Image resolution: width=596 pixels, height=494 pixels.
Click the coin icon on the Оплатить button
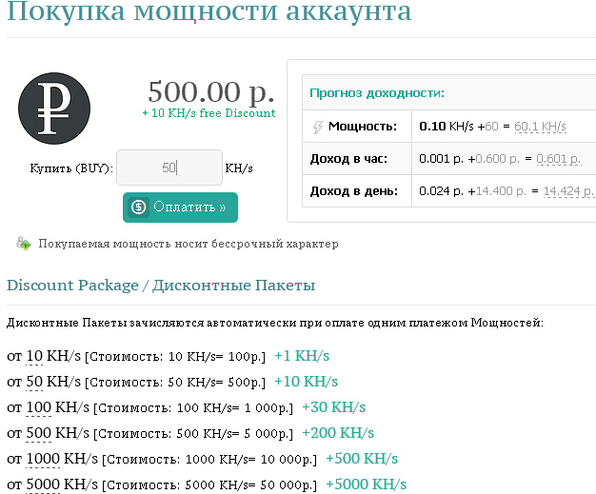(138, 207)
